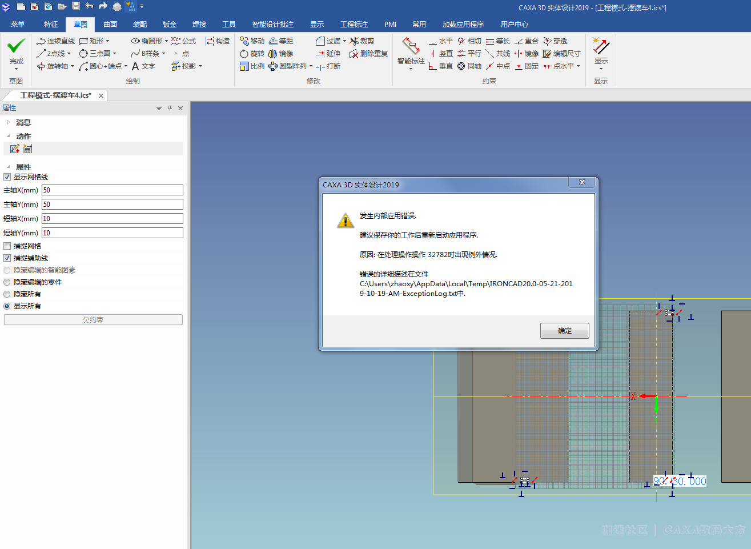Enable the 捕捉网格 checkbox
Screen dimensions: 751x549
point(7,246)
